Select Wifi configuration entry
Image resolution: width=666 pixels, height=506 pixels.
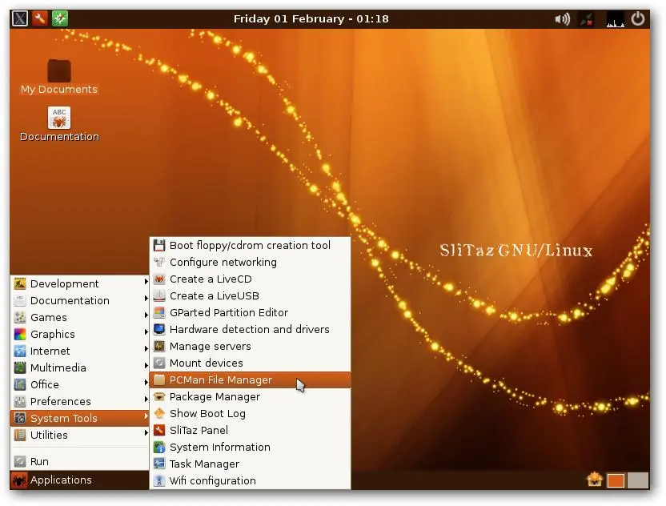(x=251, y=480)
